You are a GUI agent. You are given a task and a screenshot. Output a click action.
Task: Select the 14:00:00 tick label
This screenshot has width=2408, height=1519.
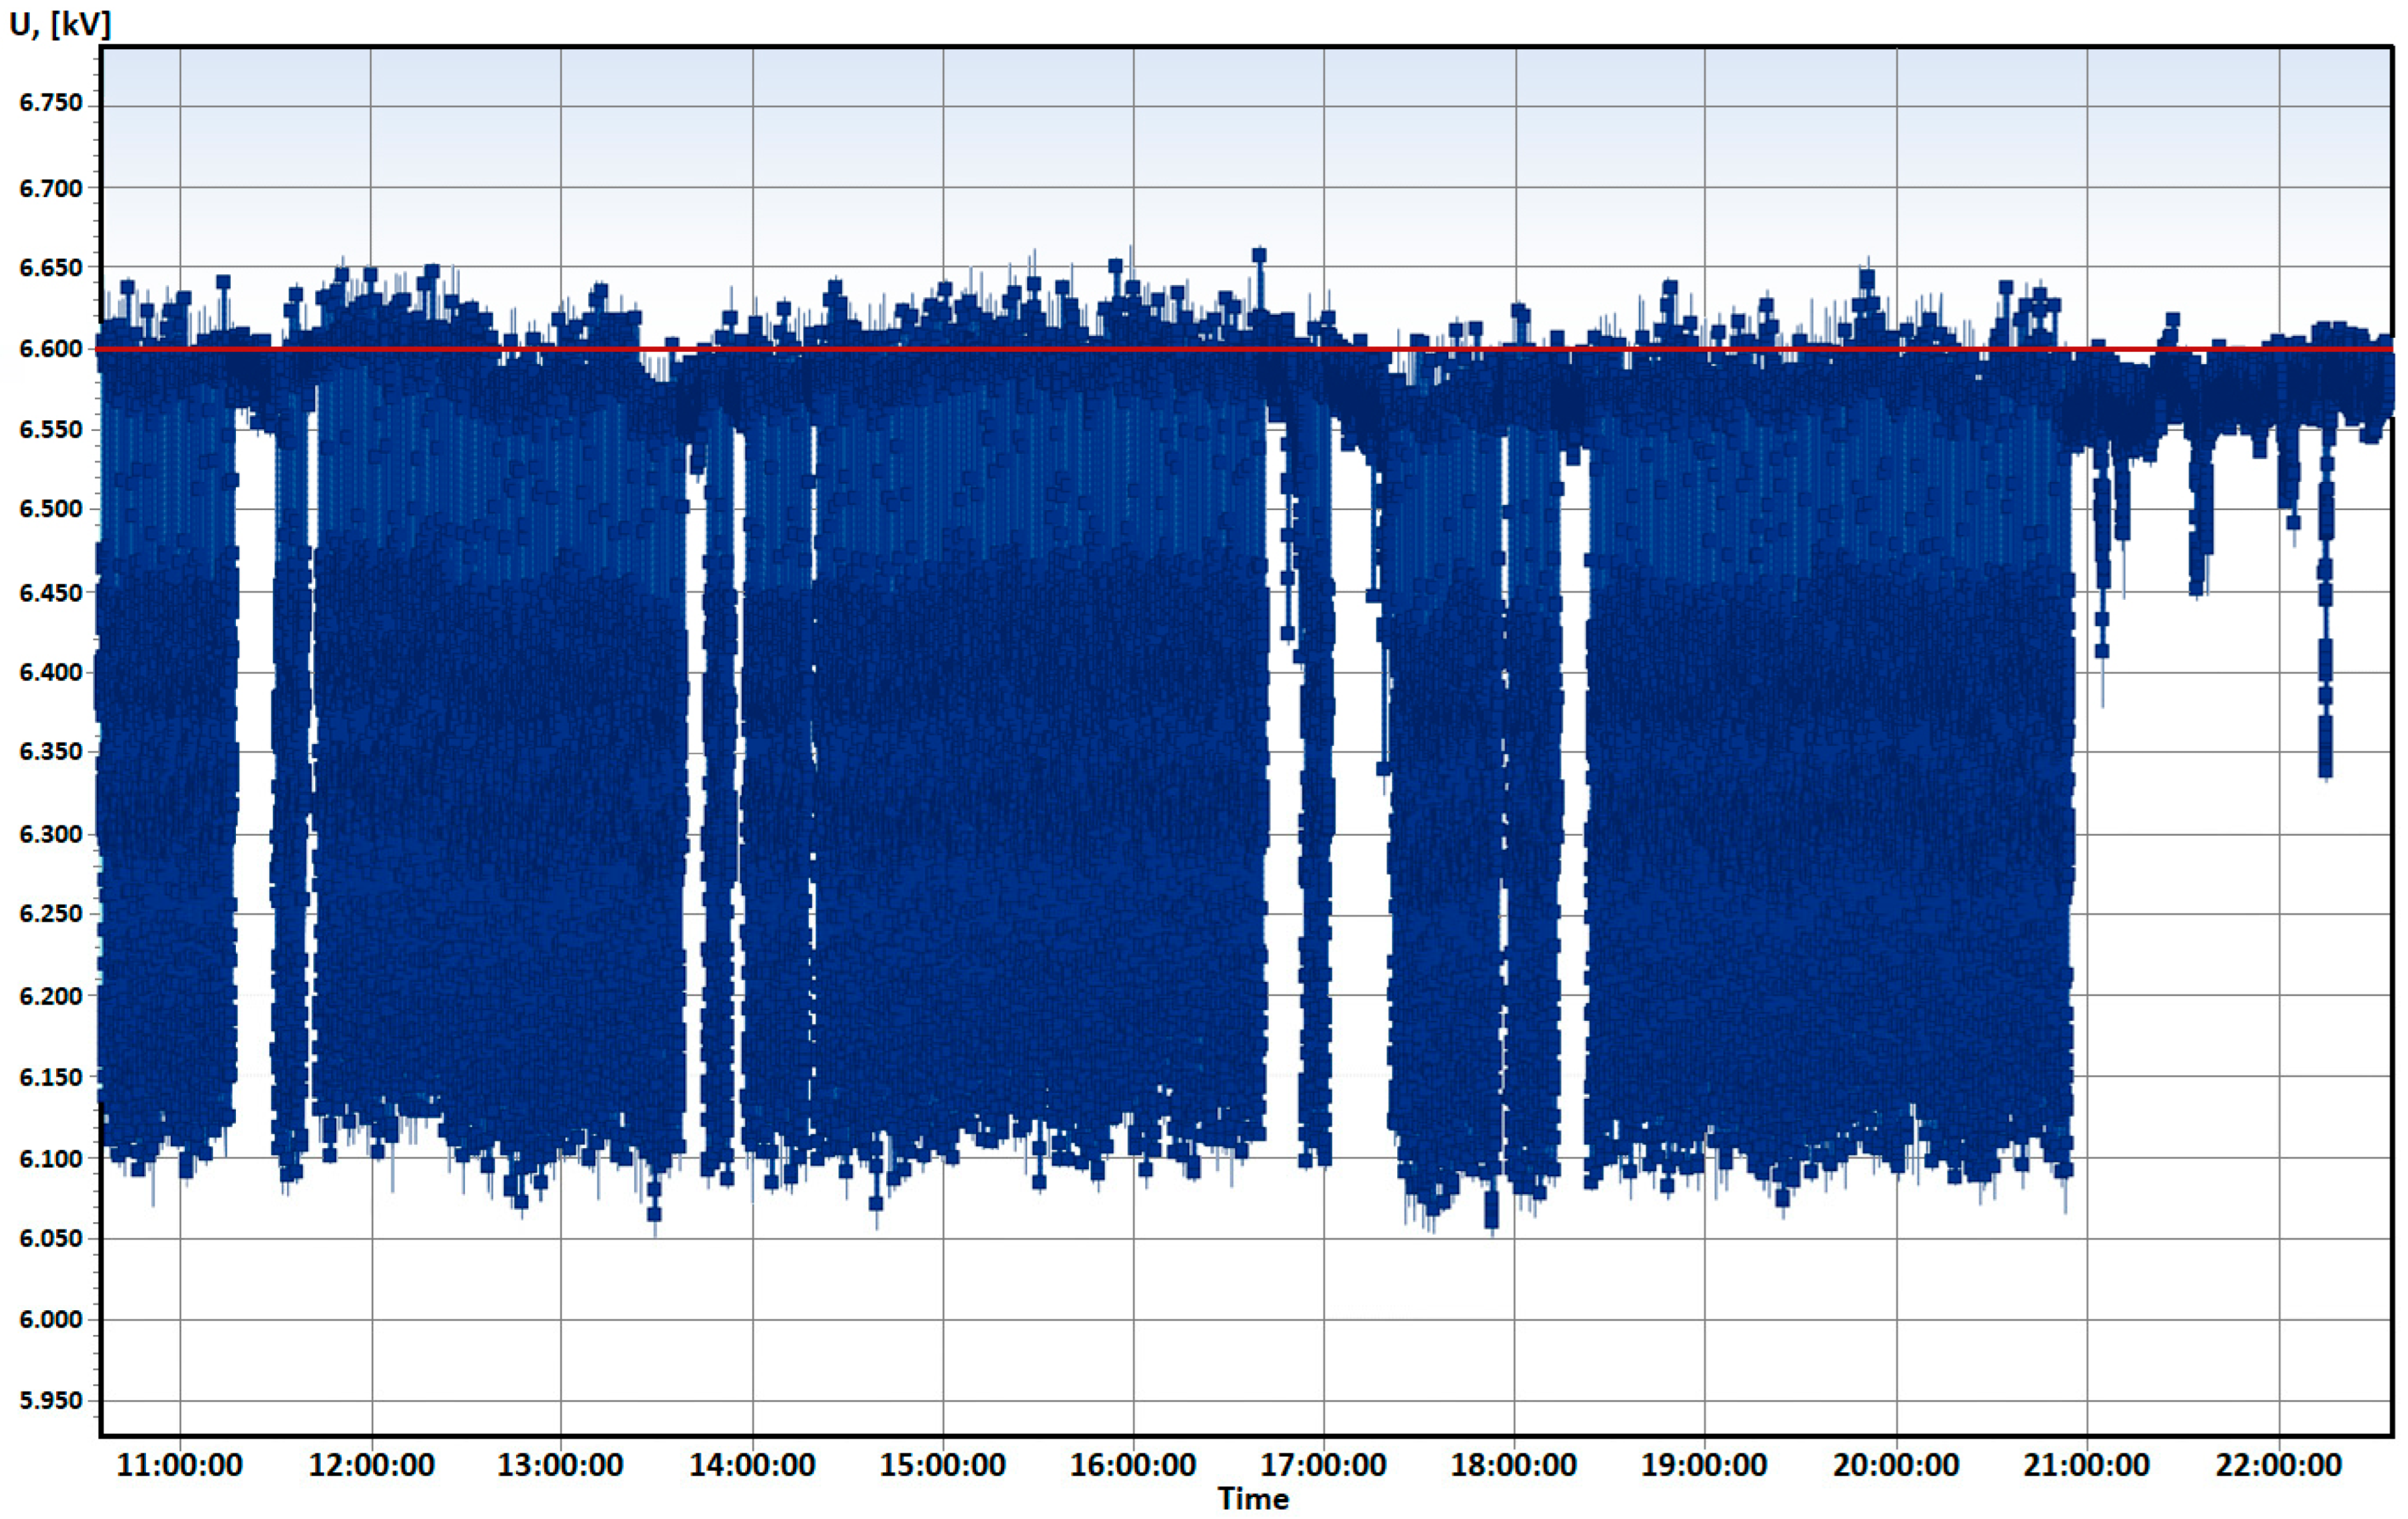(x=752, y=1465)
